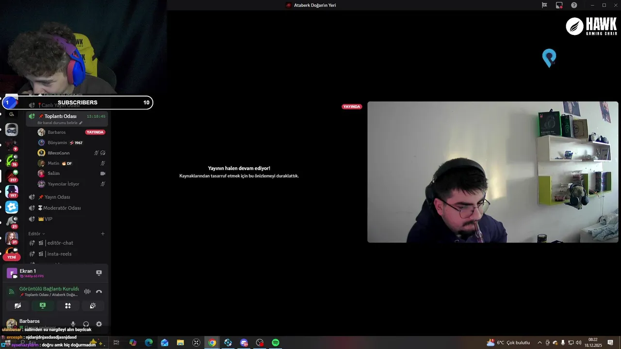Viewport: 621px width, 349px height.
Task: Open the Salim webcam stream tile
Action: [493, 172]
